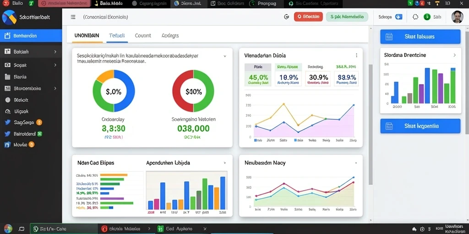Open the Neubasidm Nacy card dropdown arrow
469x234 pixels.
(x=356, y=163)
